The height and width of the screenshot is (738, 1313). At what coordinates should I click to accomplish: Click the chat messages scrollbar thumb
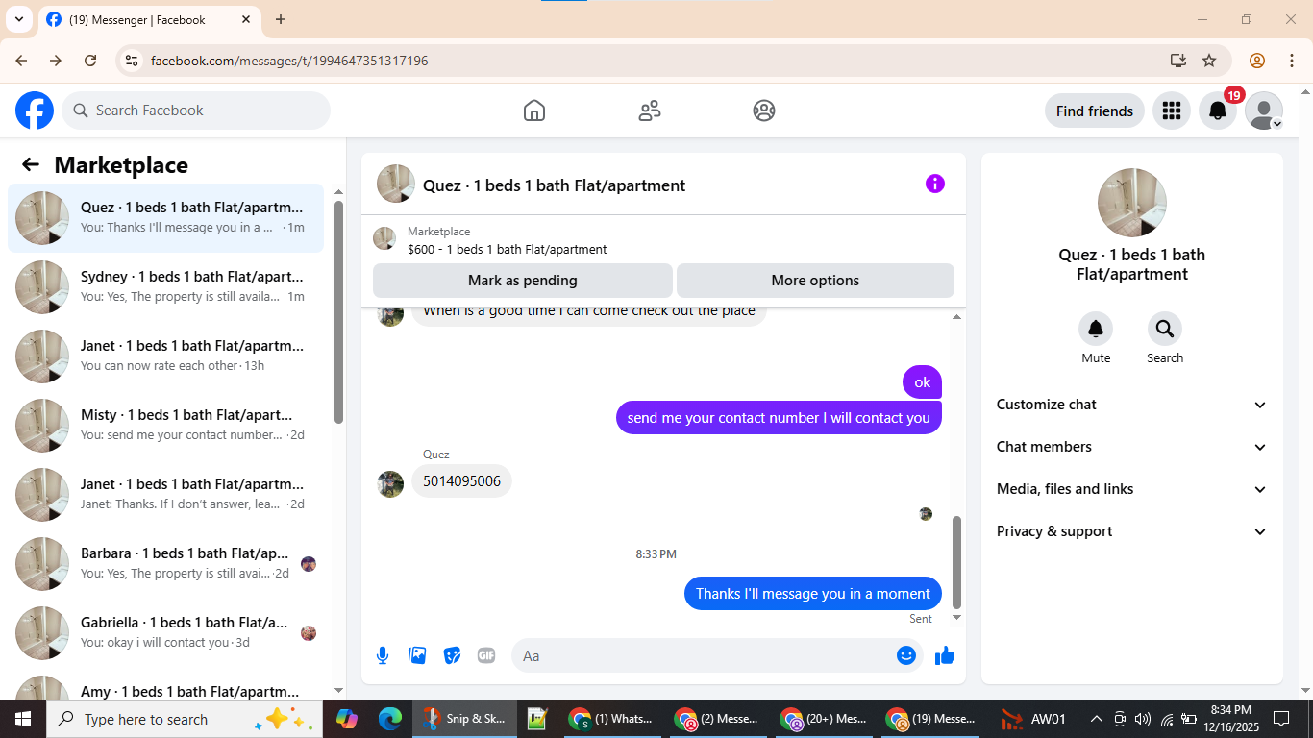[x=956, y=562]
